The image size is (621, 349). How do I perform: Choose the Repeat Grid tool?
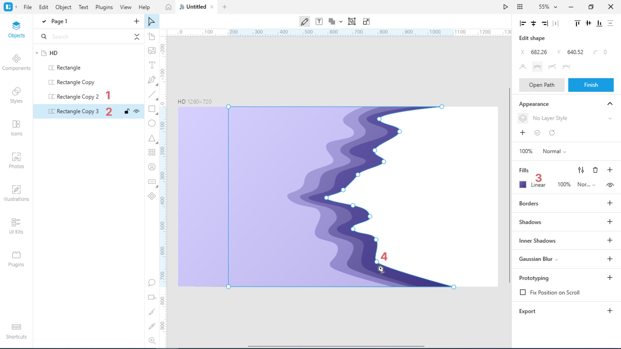(152, 152)
